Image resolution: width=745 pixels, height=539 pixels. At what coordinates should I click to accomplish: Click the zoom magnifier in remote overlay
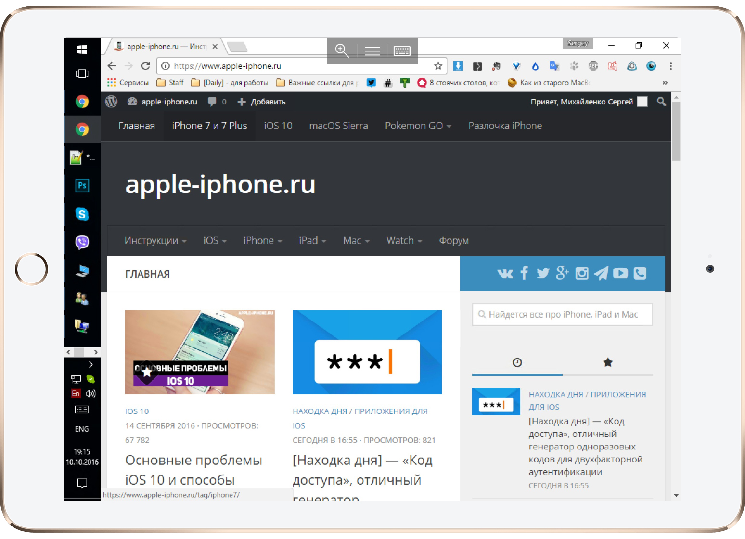tap(342, 51)
